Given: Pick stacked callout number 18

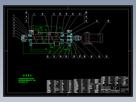Looking at the screenshot, I should click(86, 21).
